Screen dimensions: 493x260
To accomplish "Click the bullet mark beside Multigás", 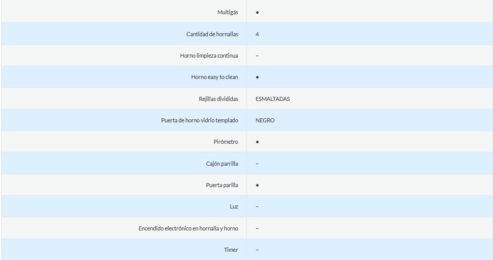I will [x=257, y=12].
